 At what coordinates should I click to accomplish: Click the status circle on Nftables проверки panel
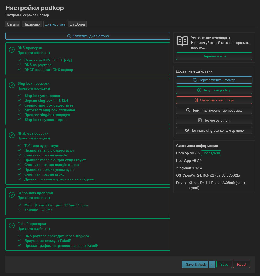[11, 135]
